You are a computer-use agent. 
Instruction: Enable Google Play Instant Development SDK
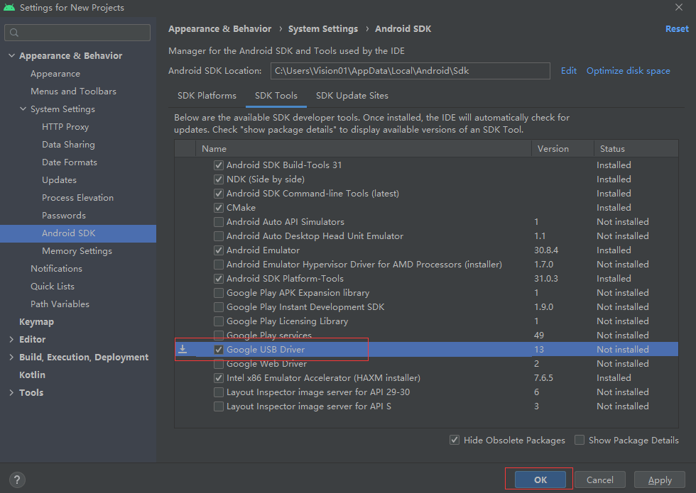(219, 307)
